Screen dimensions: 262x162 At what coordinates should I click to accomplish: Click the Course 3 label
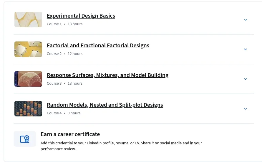54,83
